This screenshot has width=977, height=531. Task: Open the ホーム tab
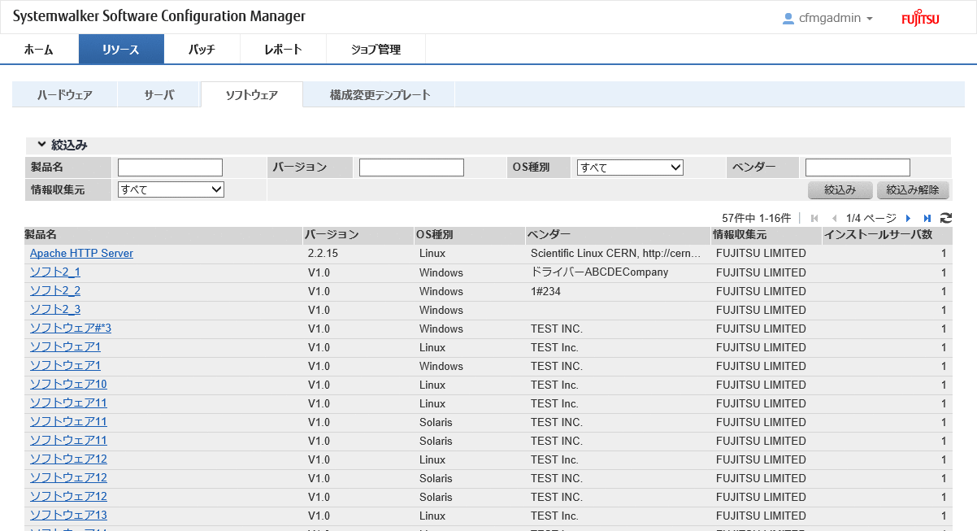39,49
